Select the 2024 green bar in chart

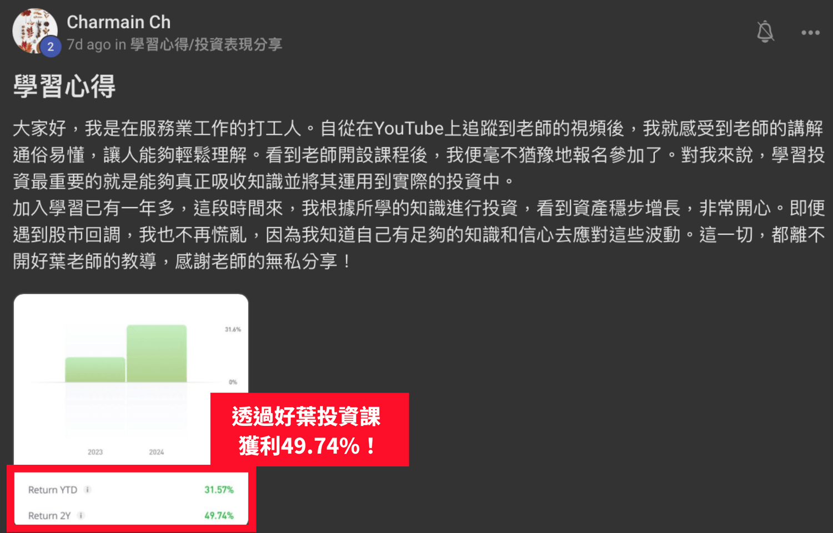coord(157,354)
